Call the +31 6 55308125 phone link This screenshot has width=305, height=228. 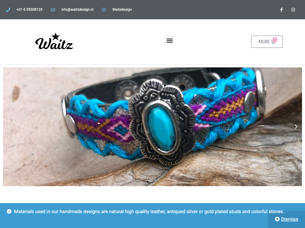[x=29, y=9]
